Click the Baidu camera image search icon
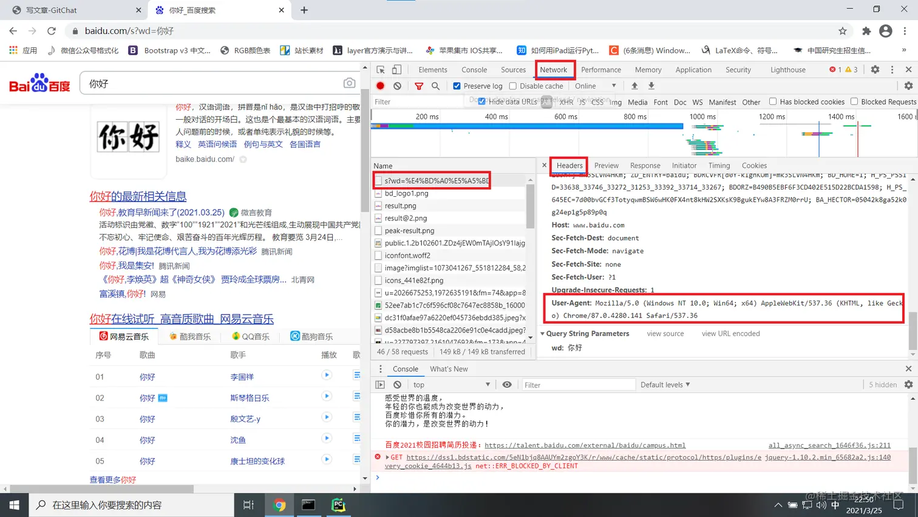918x517 pixels. [x=349, y=83]
